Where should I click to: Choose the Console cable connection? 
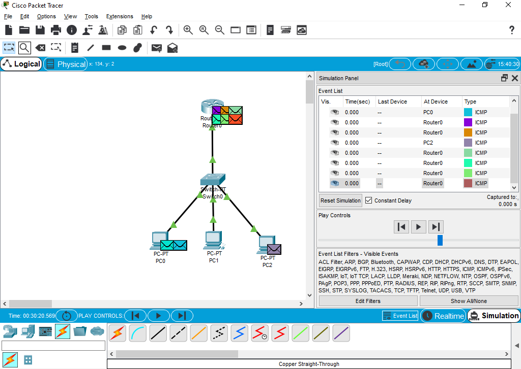coord(137,333)
